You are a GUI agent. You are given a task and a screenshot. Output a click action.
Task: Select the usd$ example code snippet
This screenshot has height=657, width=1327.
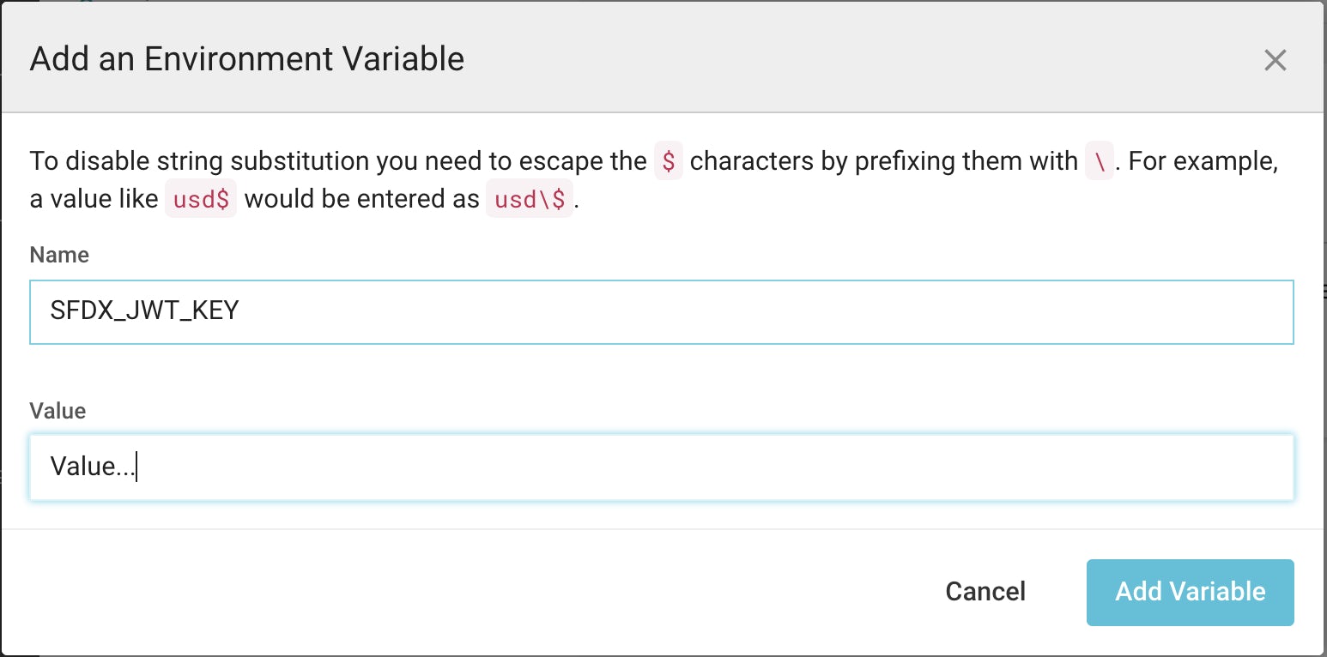200,198
